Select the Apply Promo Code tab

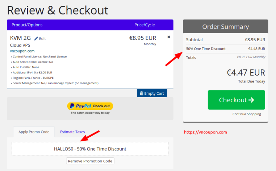coord(34,132)
